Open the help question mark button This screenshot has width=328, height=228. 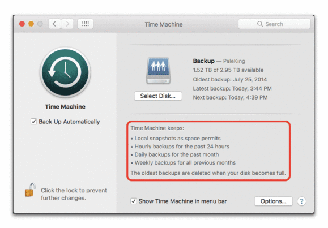[301, 201]
